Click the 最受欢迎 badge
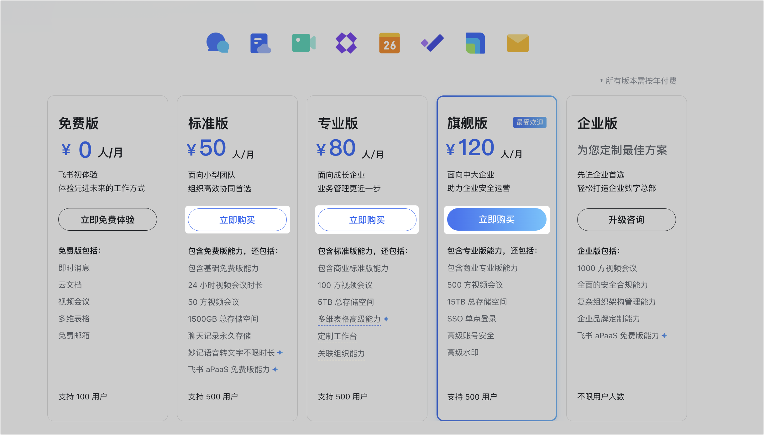Screen dimensions: 764x435 (529, 122)
